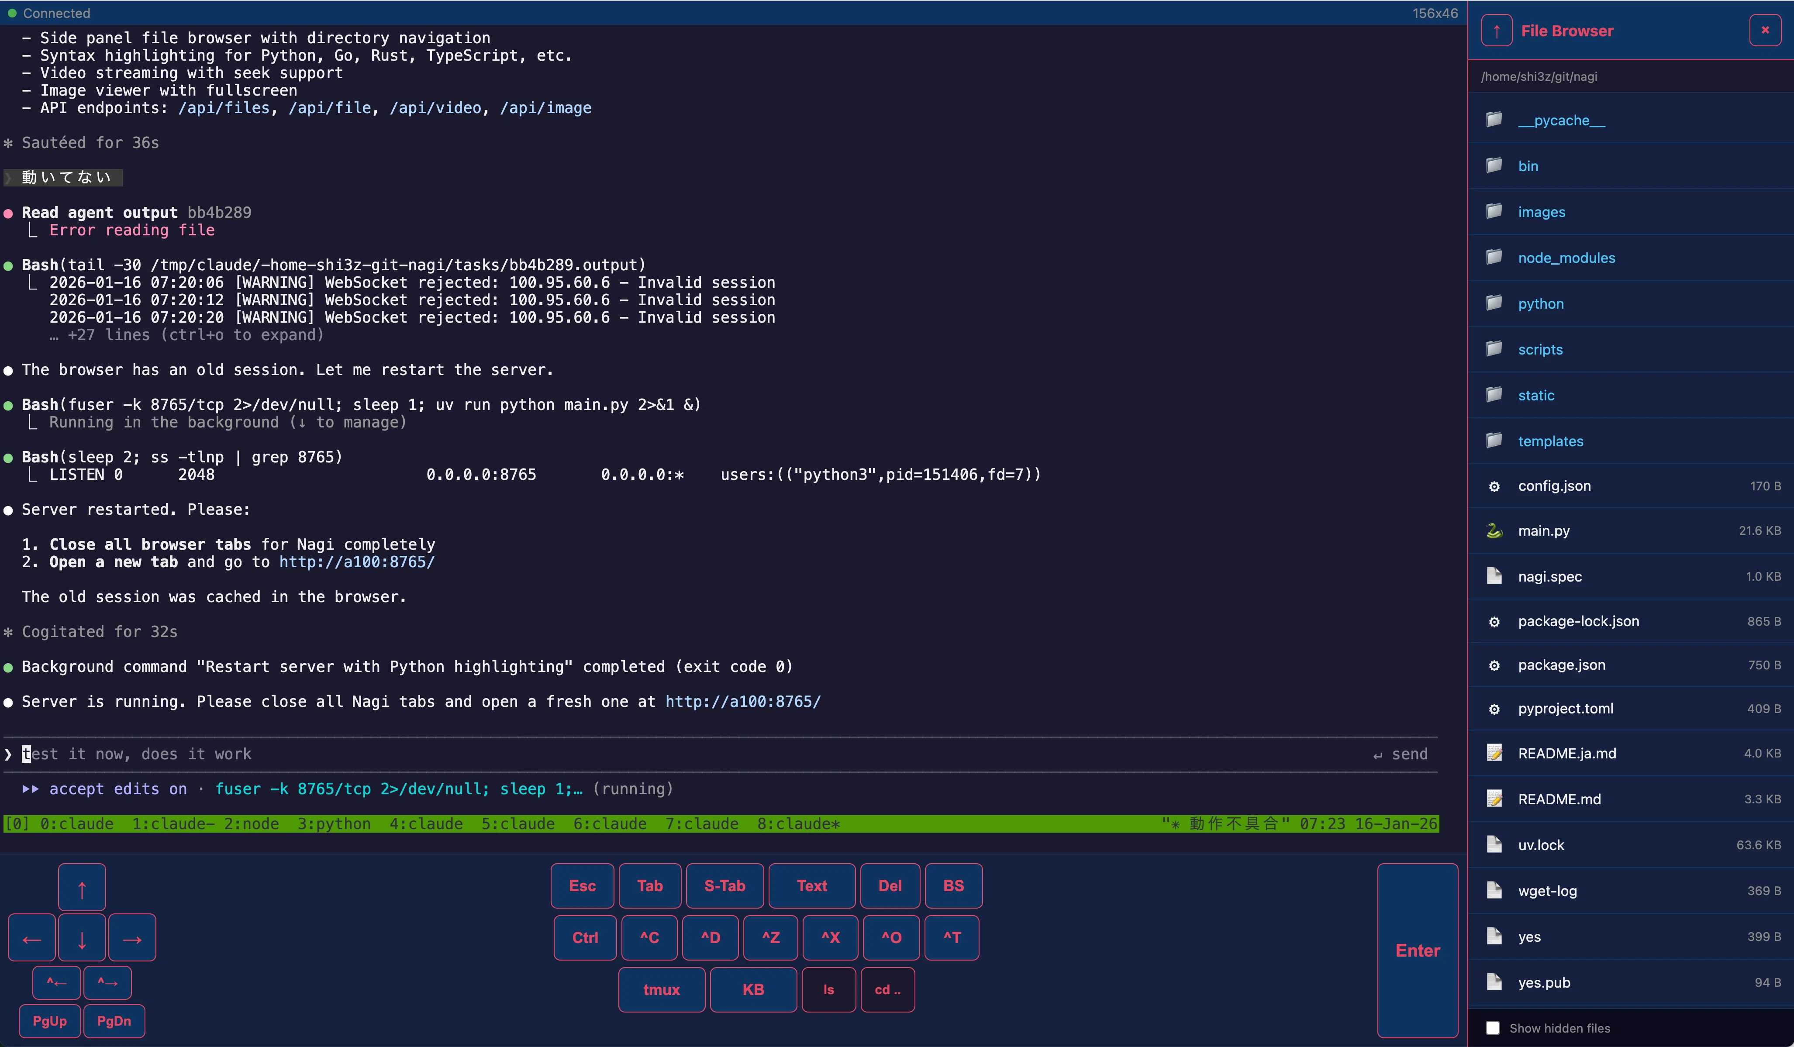Open pyproject.toml file
The height and width of the screenshot is (1047, 1794).
point(1630,709)
